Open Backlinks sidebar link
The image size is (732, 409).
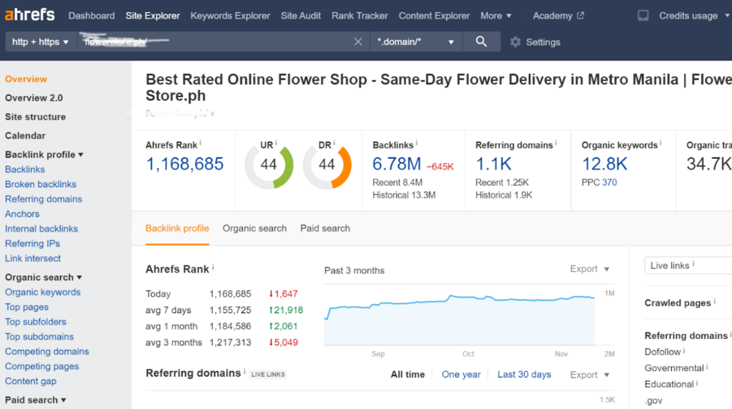(x=25, y=169)
